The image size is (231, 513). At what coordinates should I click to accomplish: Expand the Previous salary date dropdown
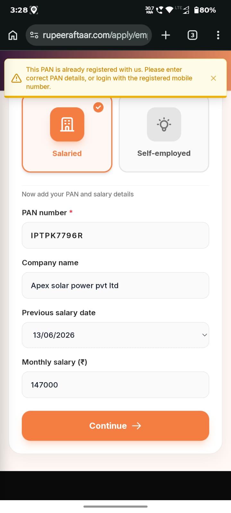tap(116, 335)
